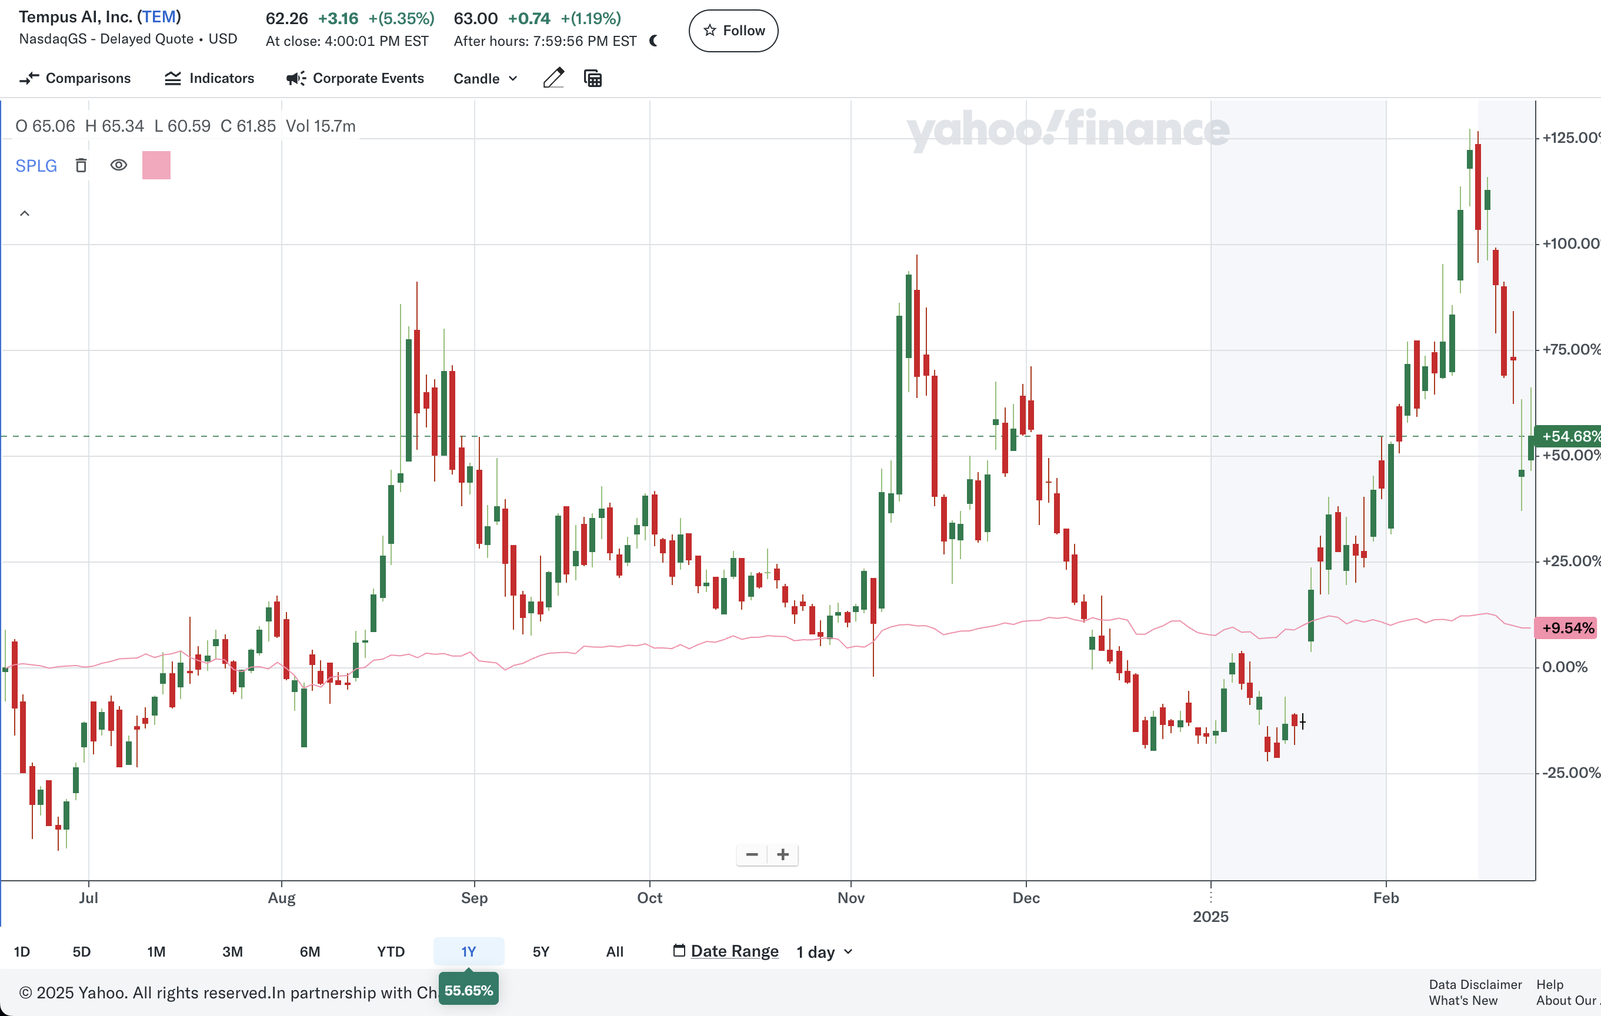
Task: Click the 55.65% return tooltip badge
Action: pyautogui.click(x=469, y=990)
